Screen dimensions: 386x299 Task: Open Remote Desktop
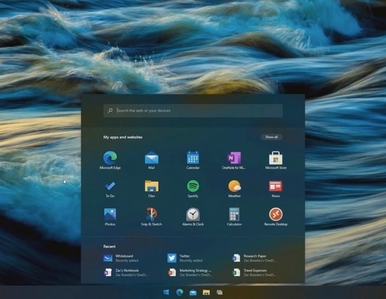[276, 217]
